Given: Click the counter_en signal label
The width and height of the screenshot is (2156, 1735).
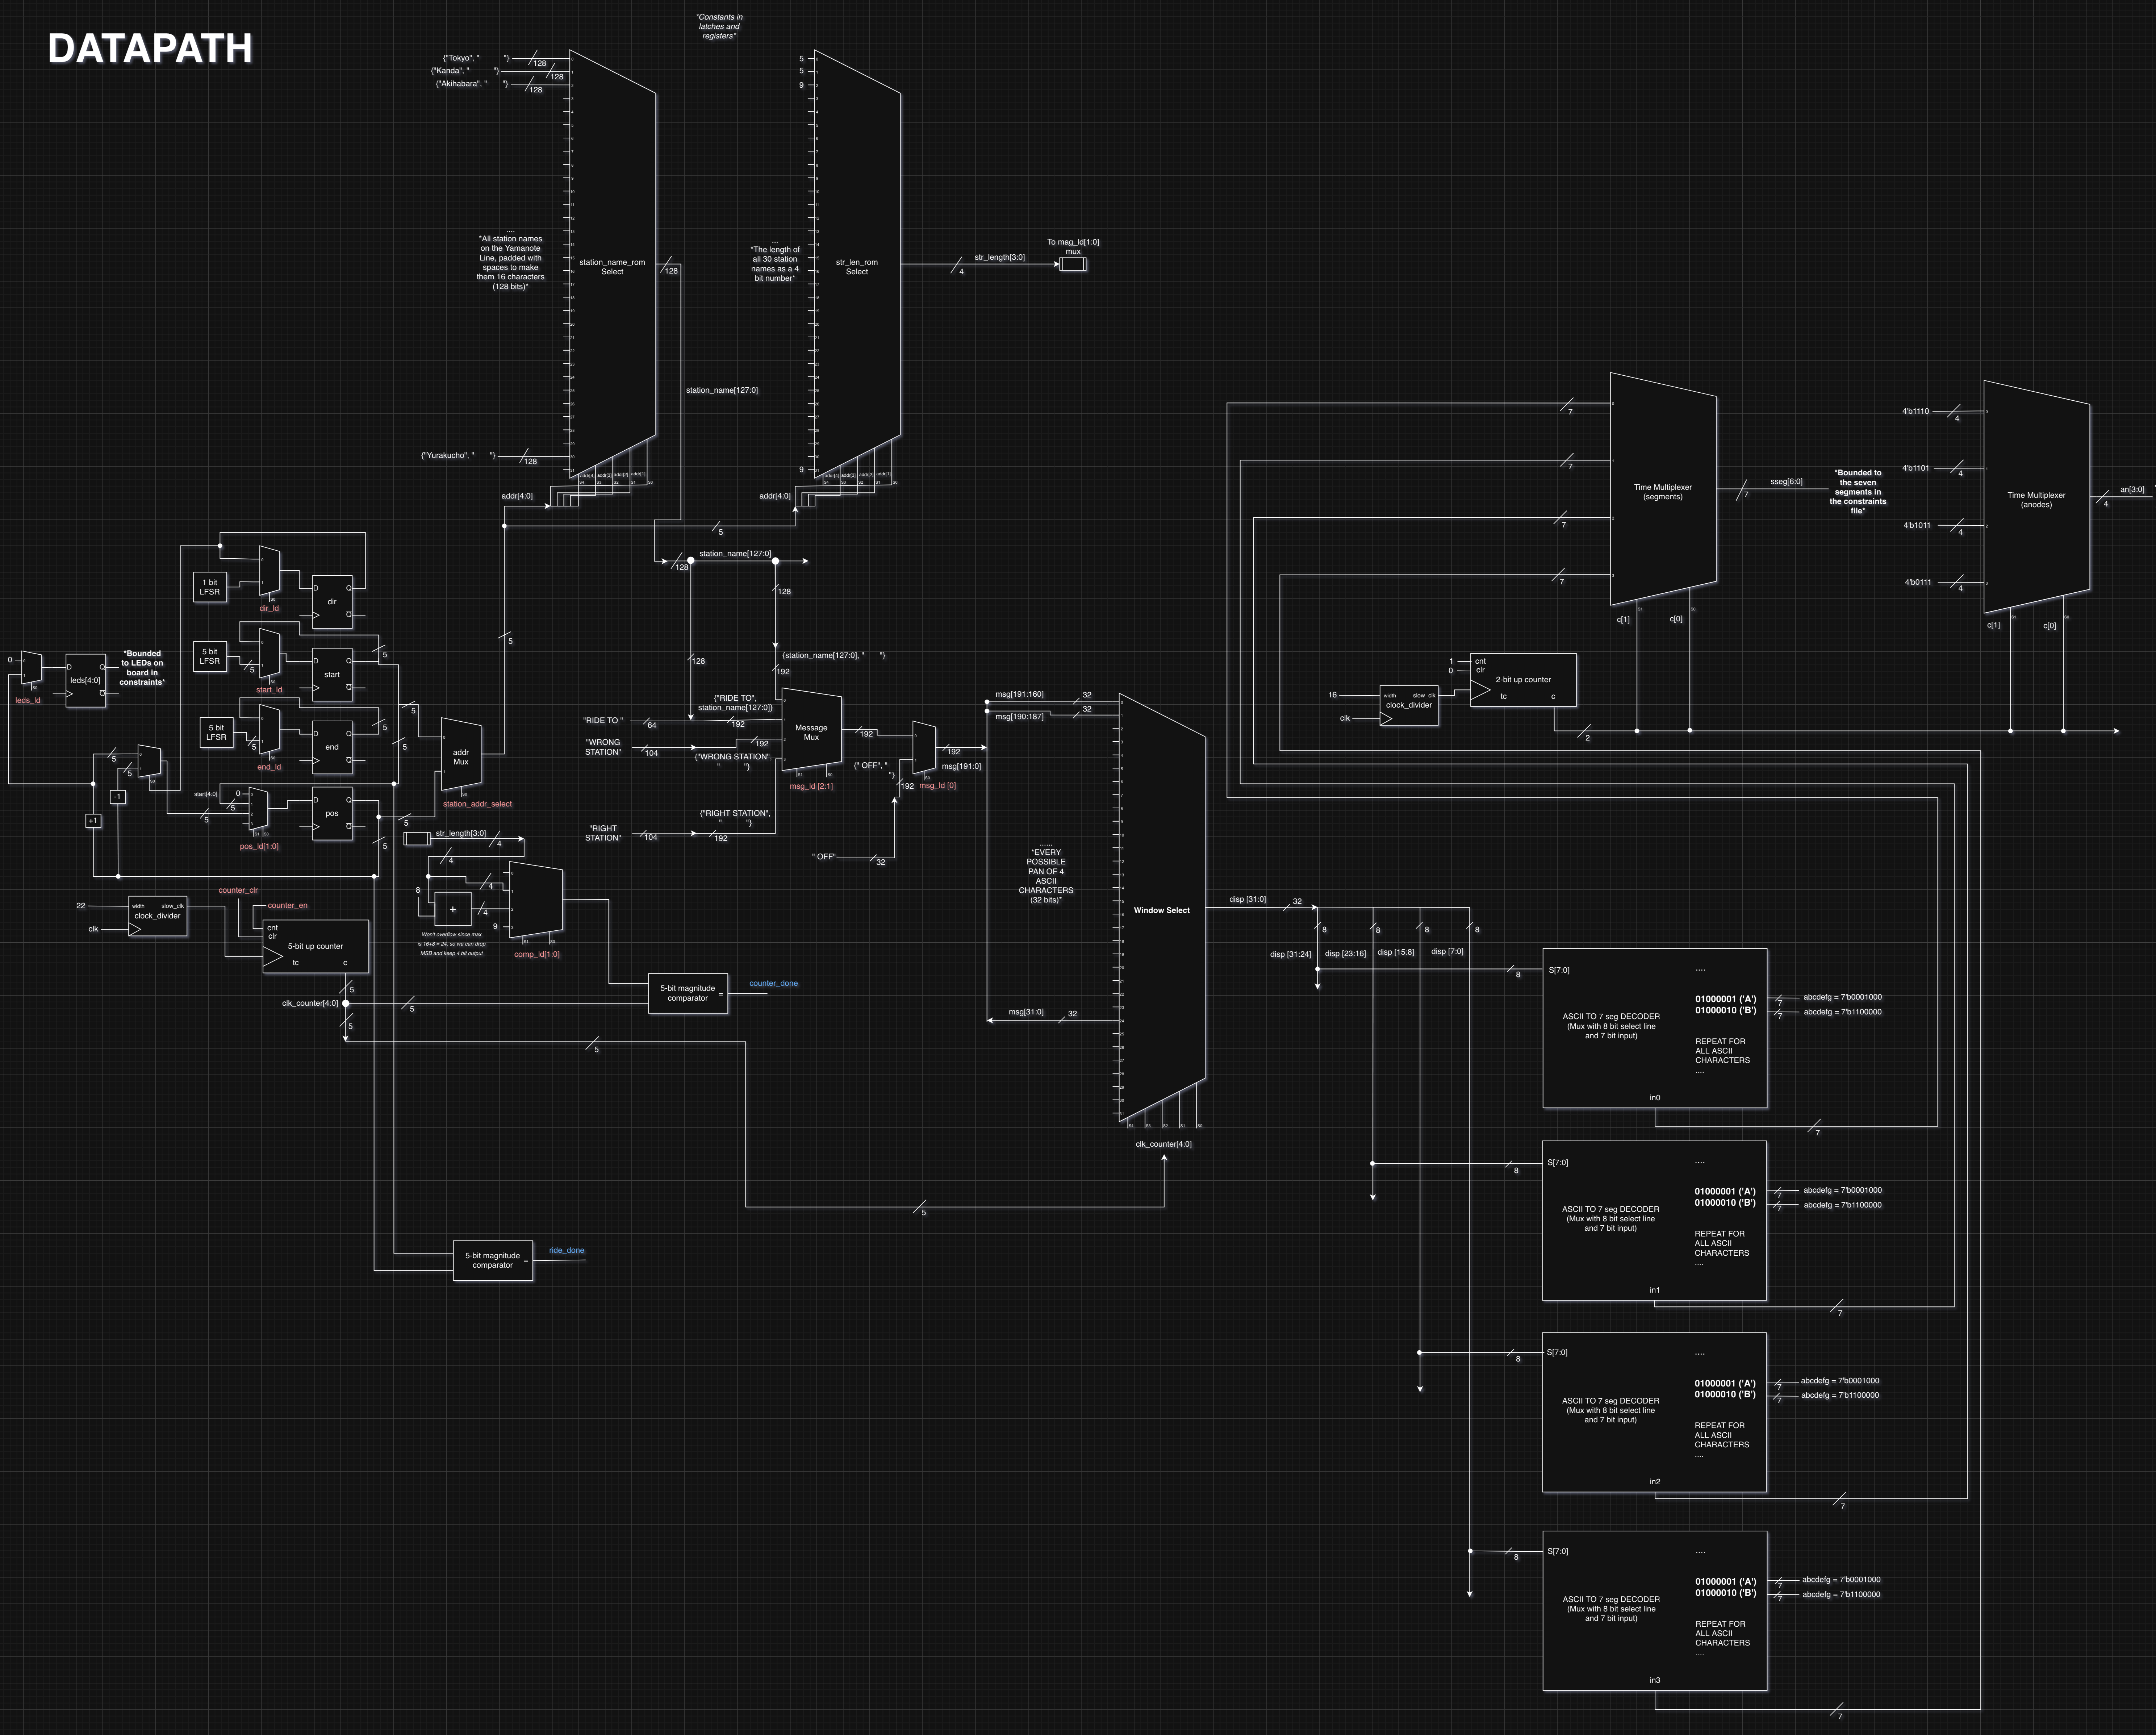Looking at the screenshot, I should (x=288, y=905).
